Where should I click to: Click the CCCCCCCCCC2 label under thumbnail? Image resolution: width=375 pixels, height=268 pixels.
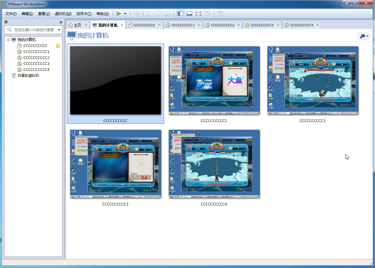coord(313,121)
